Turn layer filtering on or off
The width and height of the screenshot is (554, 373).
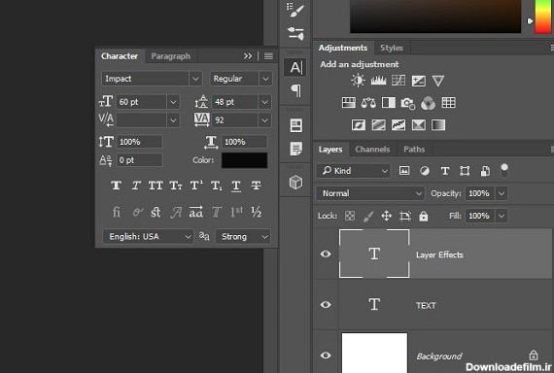504,171
